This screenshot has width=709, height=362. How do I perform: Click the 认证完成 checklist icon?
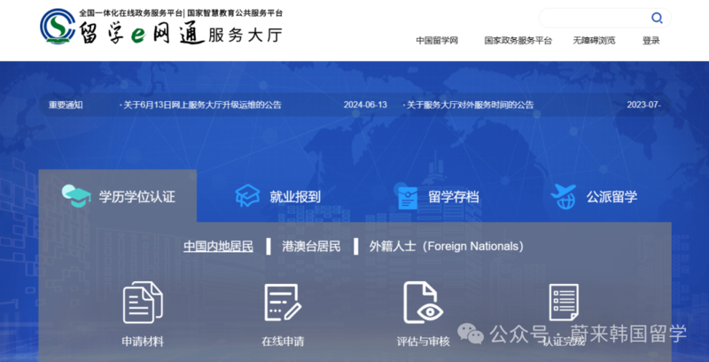(x=564, y=303)
